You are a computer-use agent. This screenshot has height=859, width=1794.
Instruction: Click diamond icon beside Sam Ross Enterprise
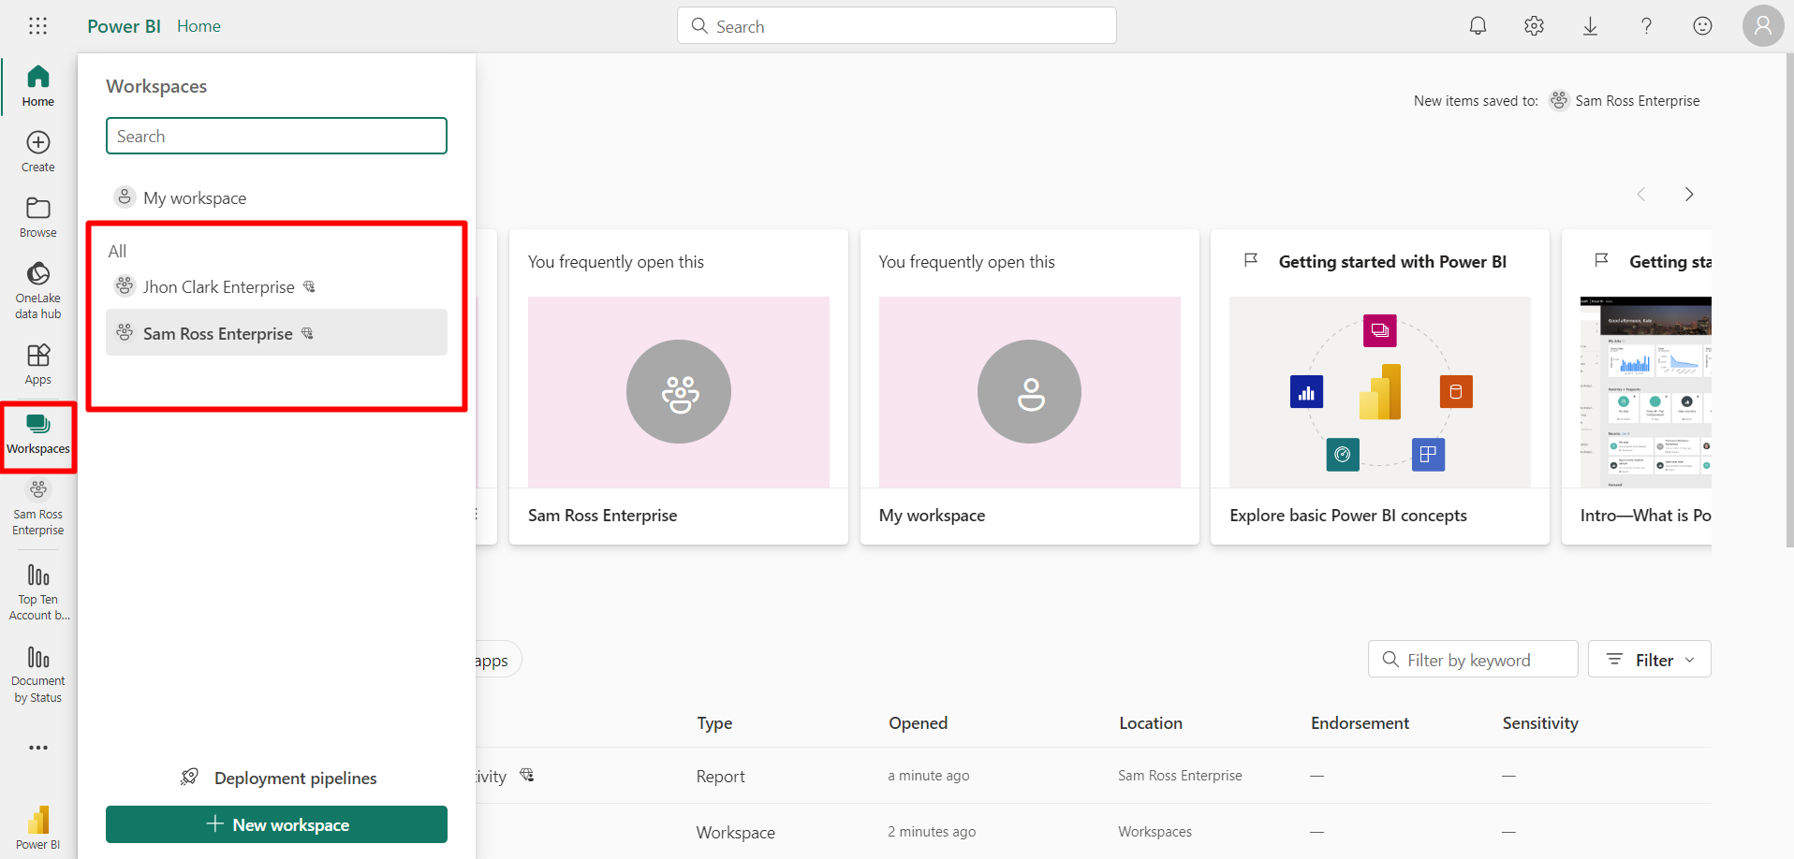[307, 333]
